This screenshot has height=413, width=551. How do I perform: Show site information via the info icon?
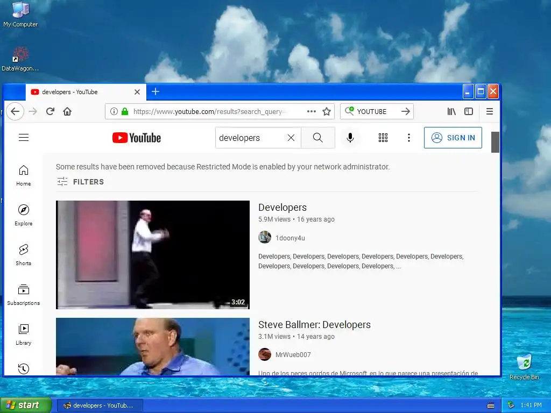tap(114, 111)
